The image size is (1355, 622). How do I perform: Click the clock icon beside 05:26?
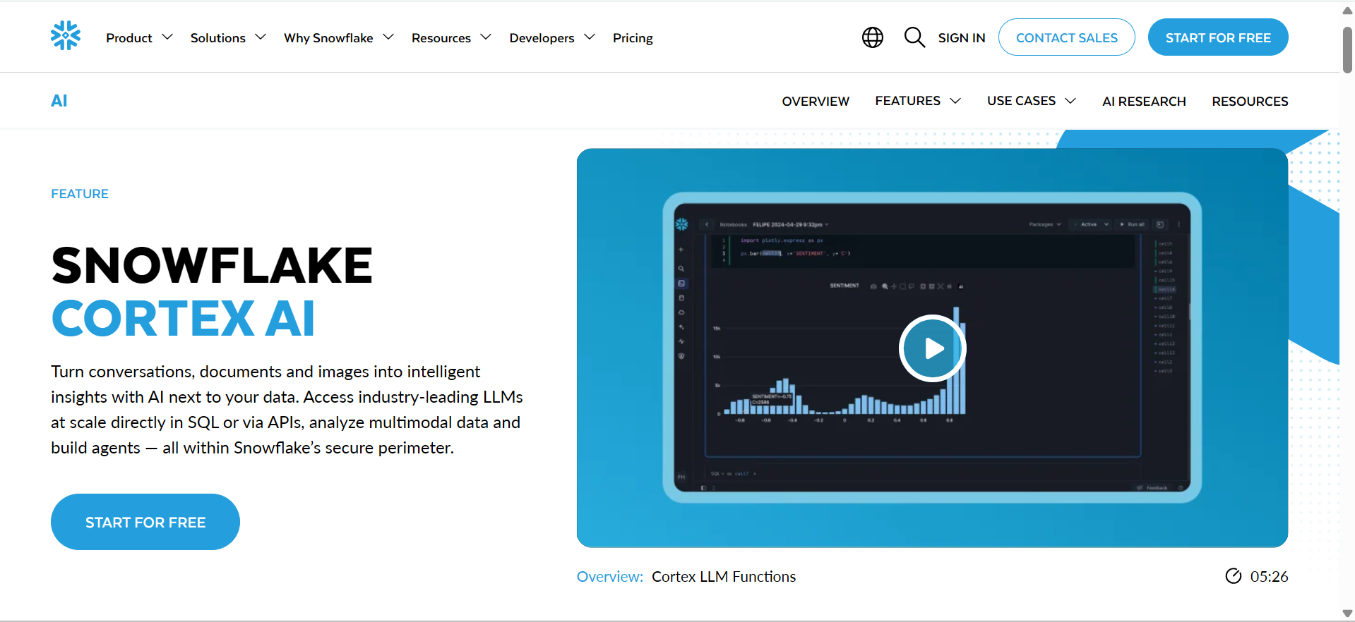(1233, 576)
